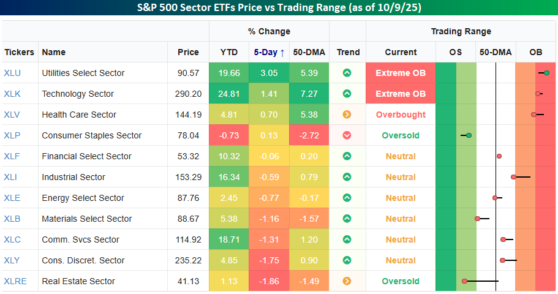Click the XLP downtrend arrow icon
This screenshot has height=294, width=558.
[x=347, y=135]
